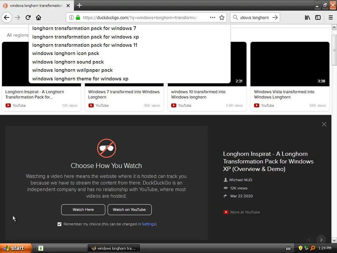Open Longhorn Inspirat video result title
Screen dimensions: 337x253
[x=35, y=95]
